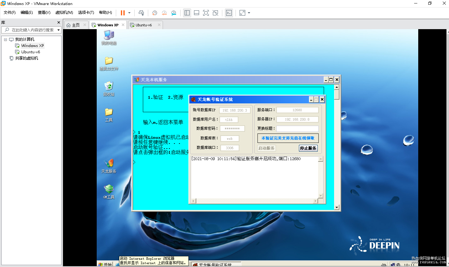Revert to the previous snapshot
The width and height of the screenshot is (449, 267).
coord(164,13)
